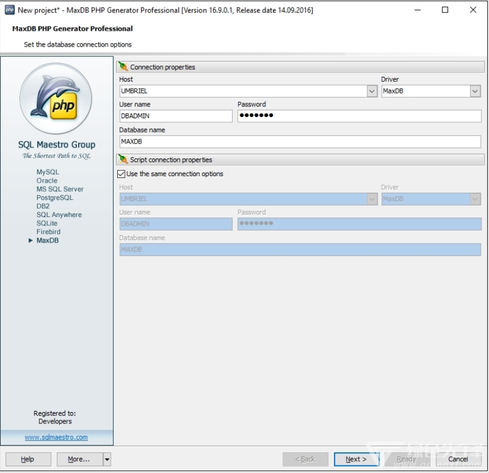Click the SQL Maestro Group heading
The width and height of the screenshot is (489, 473).
pos(57,145)
